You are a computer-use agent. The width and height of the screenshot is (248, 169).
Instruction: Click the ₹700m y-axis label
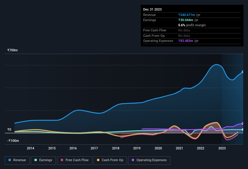click(x=12, y=50)
